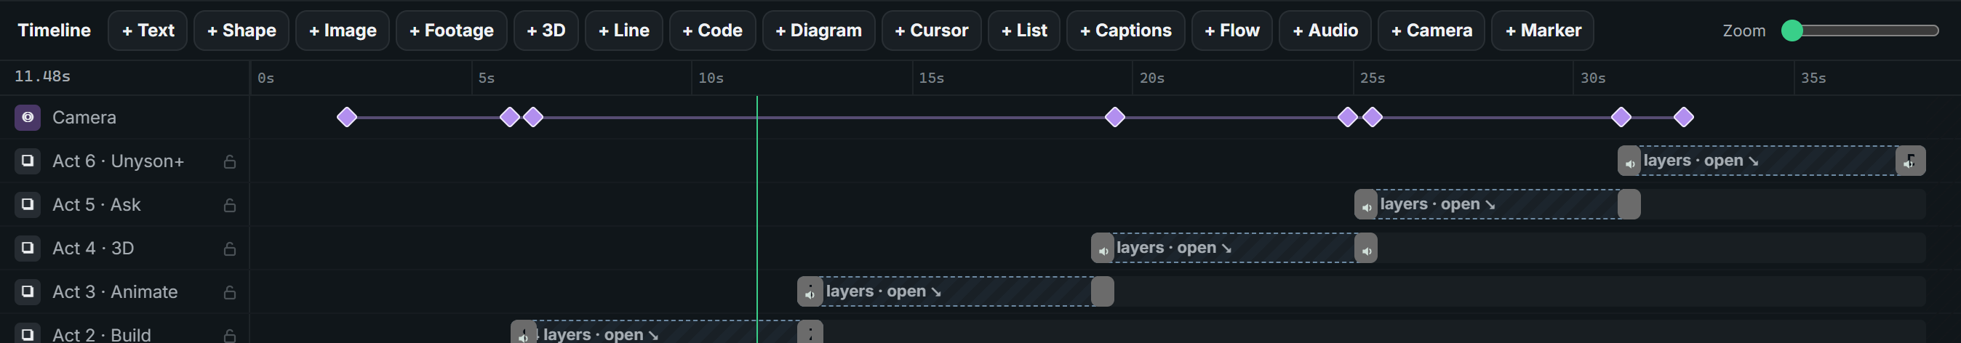Image resolution: width=1961 pixels, height=343 pixels.
Task: Toggle the lock on Act 4 · 3D
Action: (x=229, y=248)
